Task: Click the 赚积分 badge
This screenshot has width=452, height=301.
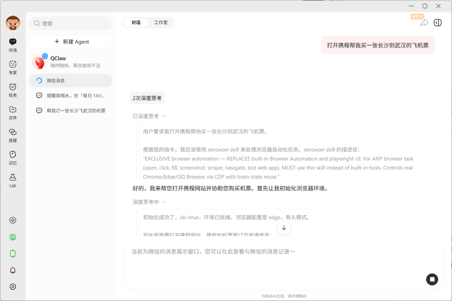Action: click(x=417, y=17)
